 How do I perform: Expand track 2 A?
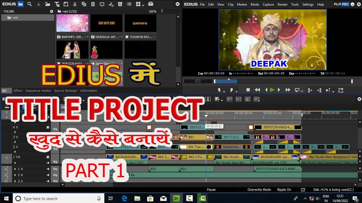[x=15, y=175]
